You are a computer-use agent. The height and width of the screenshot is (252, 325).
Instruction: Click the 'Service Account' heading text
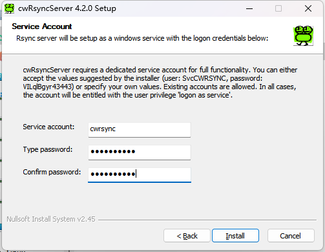(x=42, y=26)
